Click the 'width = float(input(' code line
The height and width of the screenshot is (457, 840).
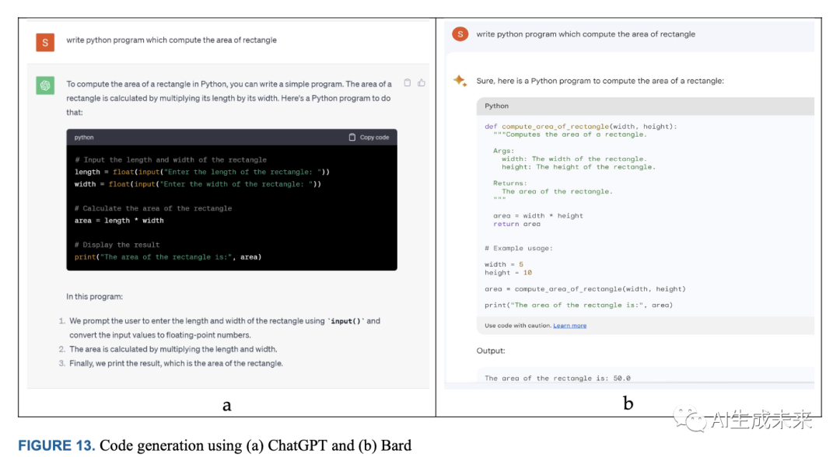click(198, 184)
